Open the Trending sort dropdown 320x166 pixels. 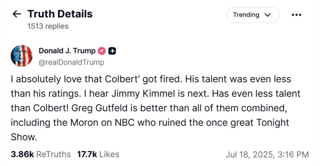[x=252, y=15]
